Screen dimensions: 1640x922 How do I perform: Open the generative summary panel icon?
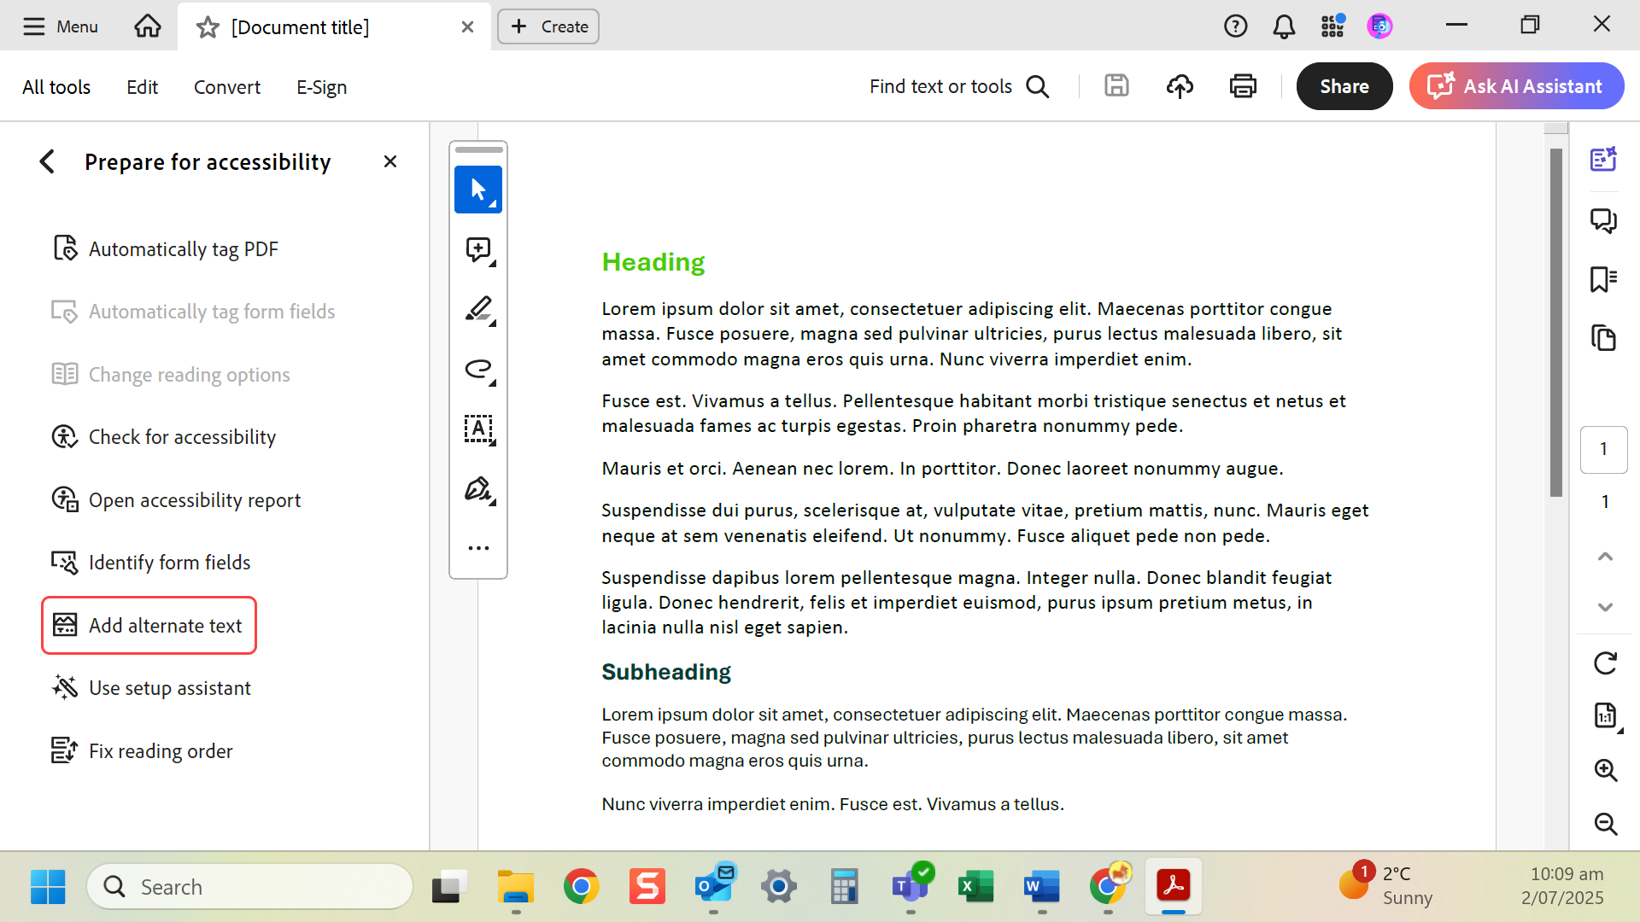[1603, 160]
